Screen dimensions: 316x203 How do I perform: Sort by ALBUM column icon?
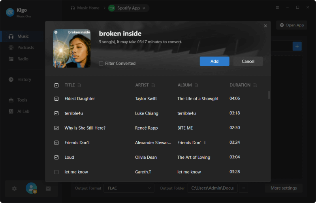pyautogui.click(x=196, y=85)
